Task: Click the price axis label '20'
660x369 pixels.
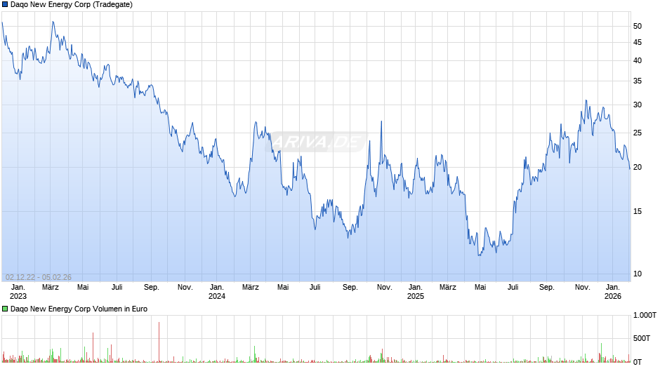Action: pos(638,168)
